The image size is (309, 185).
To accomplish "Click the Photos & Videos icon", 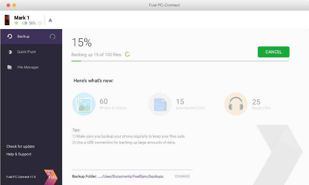I will click(84, 104).
